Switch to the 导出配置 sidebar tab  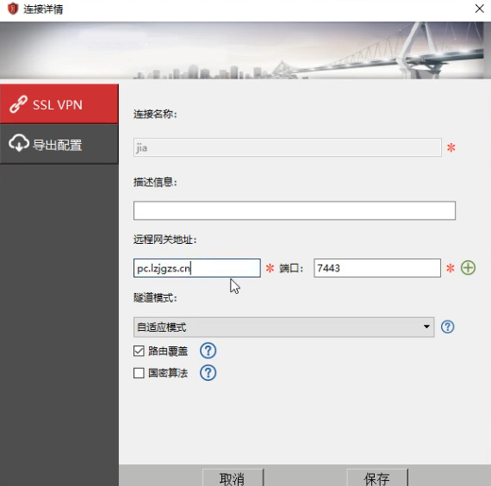[x=59, y=144]
